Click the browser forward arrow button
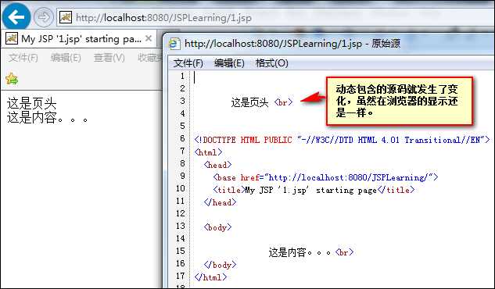Screen dimensions: 495x289 [44, 17]
